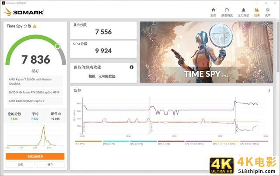Click the Load (加载) button
280x176 pixels.
[x=20, y=164]
